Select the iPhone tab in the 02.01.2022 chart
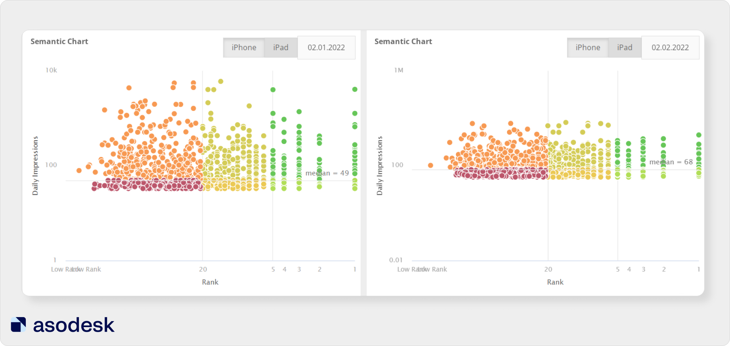This screenshot has height=346, width=730. click(x=244, y=47)
